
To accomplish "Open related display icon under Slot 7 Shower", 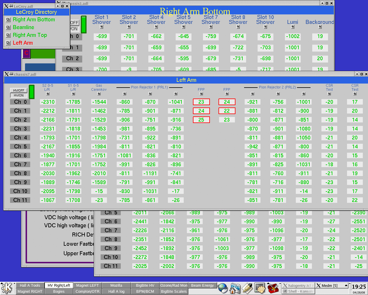I will click(x=211, y=27).
